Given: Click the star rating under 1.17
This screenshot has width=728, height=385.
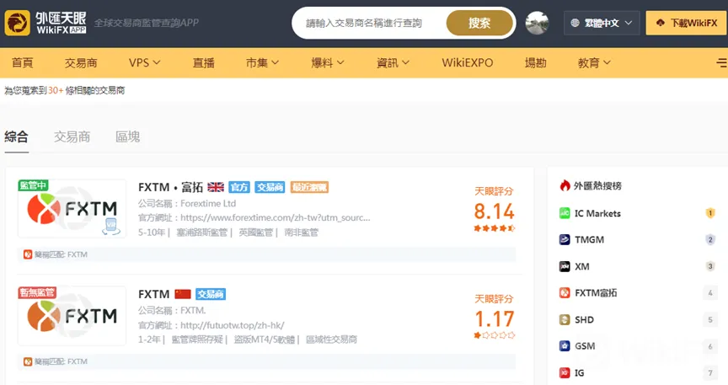Looking at the screenshot, I should [x=495, y=334].
